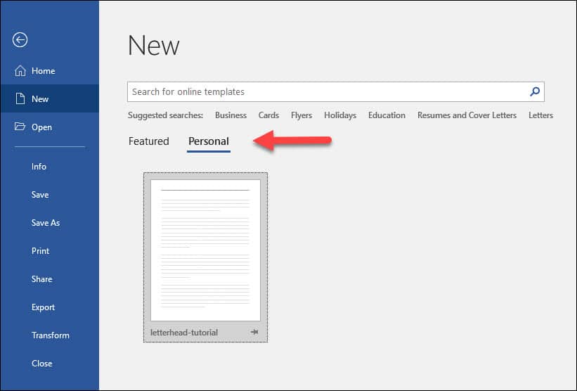The height and width of the screenshot is (391, 577).
Task: Choose the Transform option
Action: (50, 335)
